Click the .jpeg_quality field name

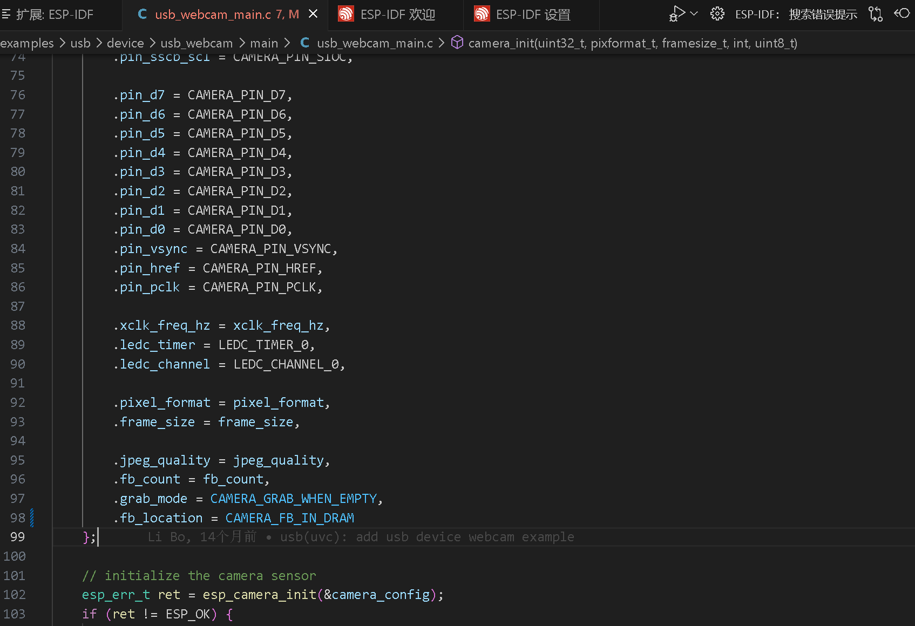[x=162, y=460]
